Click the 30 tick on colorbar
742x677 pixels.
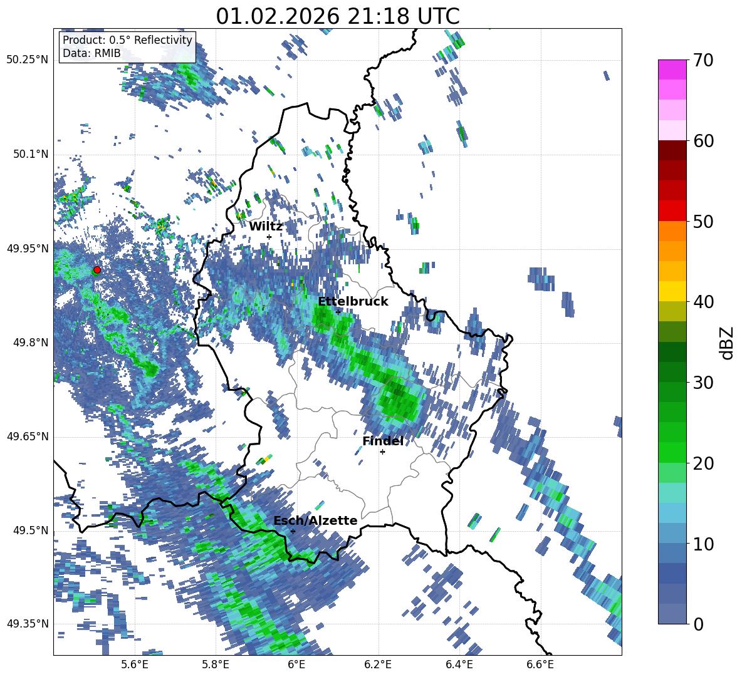[x=703, y=383]
